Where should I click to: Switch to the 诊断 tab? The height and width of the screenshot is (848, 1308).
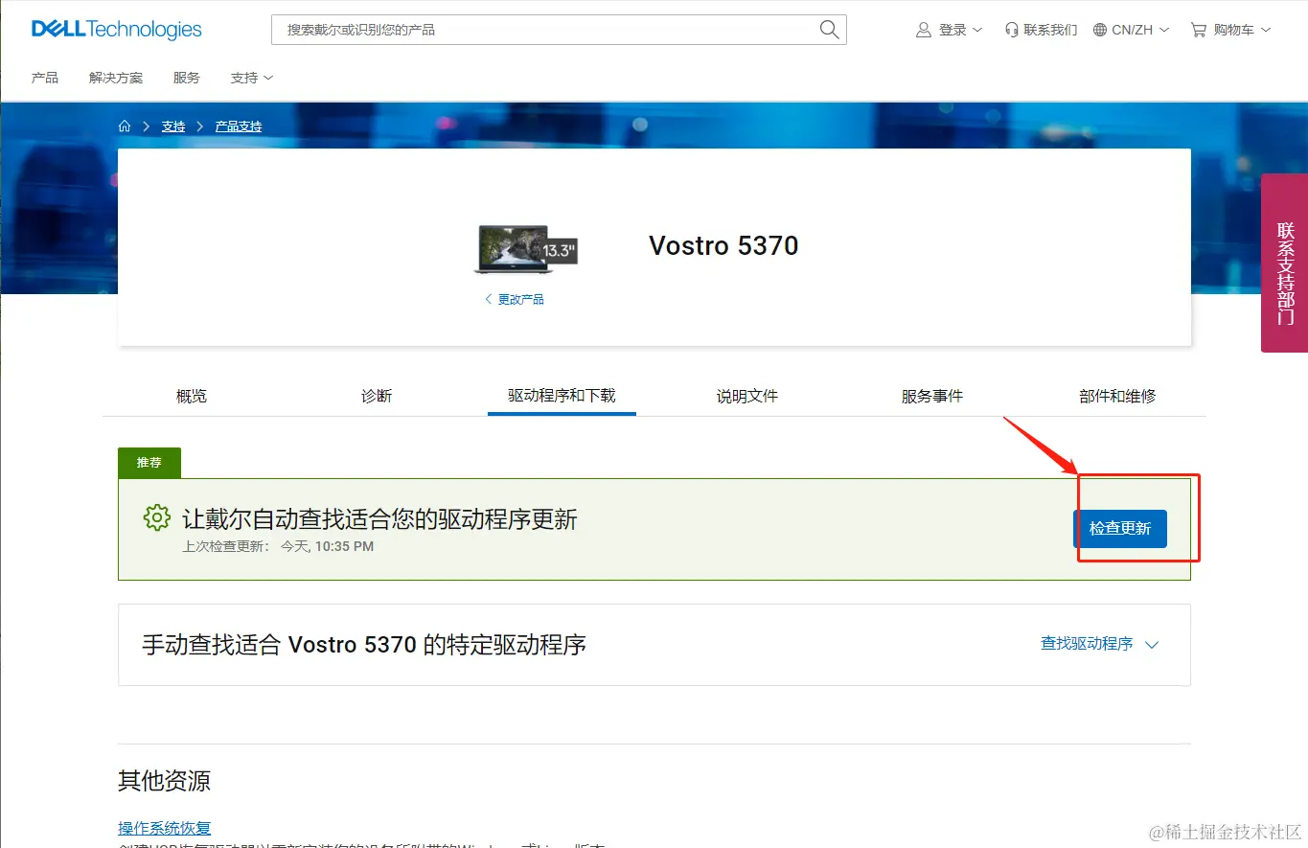(x=377, y=396)
